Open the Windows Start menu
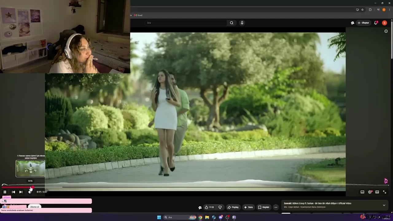 coord(159,217)
